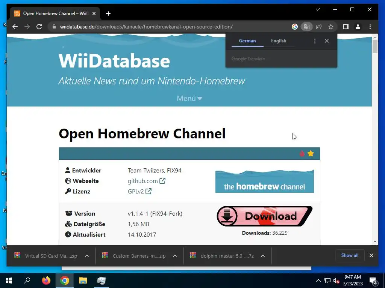The height and width of the screenshot is (288, 385).
Task: Click the pink Download button
Action: click(264, 216)
